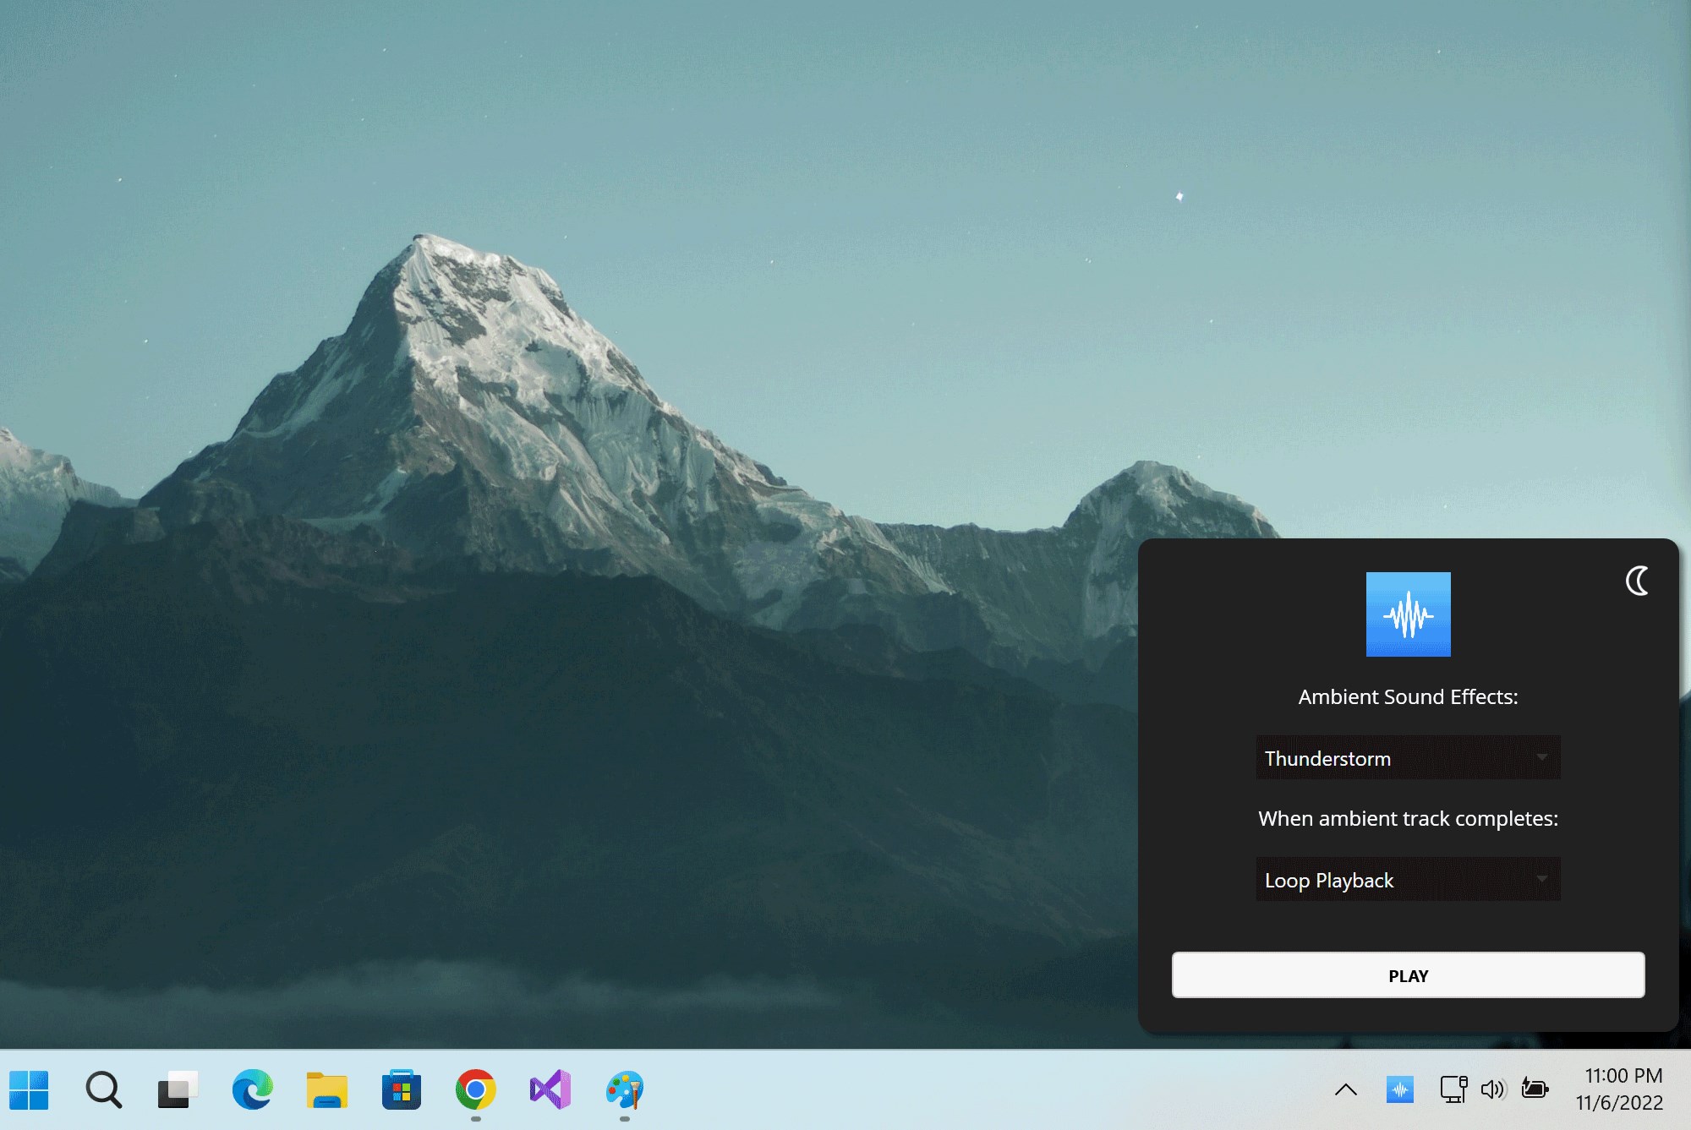Launch Microsoft Edge from the taskbar
Screen dimensions: 1691x1130
click(x=252, y=1089)
